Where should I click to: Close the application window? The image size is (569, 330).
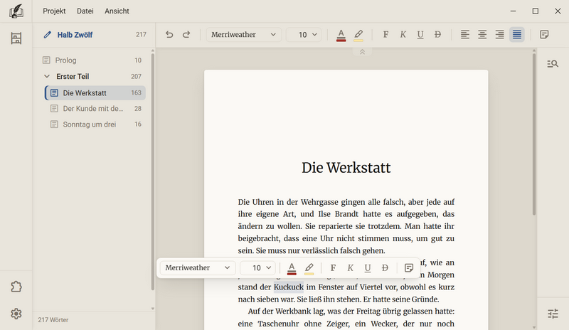tap(558, 11)
